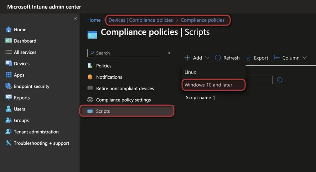Screen dimensions: 316x172
Task: Click the Refresh circular arrow icon
Action: pyautogui.click(x=218, y=58)
